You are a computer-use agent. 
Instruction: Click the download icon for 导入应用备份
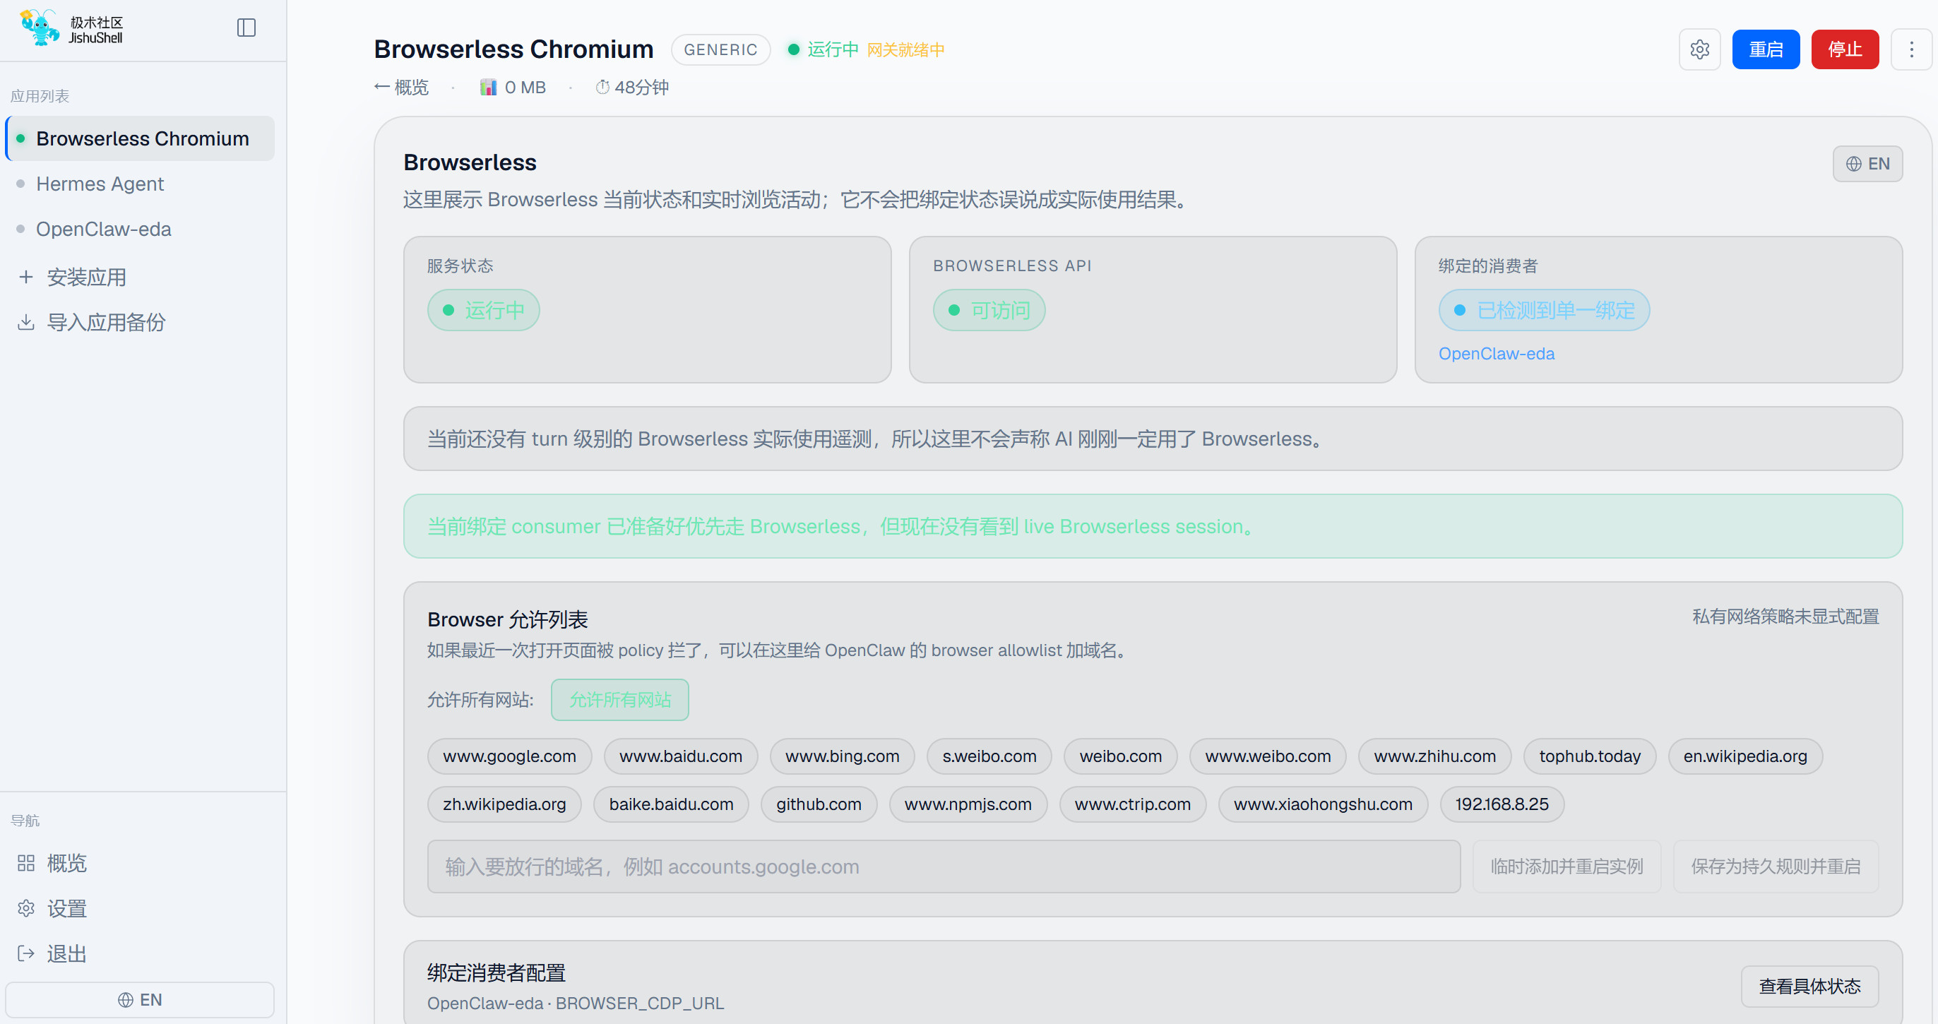point(26,322)
